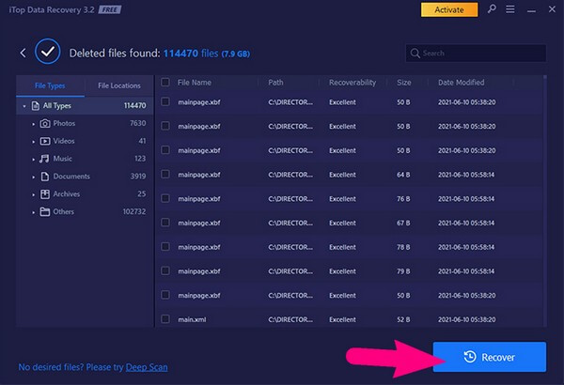Click the Music note icon
The height and width of the screenshot is (385, 564).
(44, 159)
